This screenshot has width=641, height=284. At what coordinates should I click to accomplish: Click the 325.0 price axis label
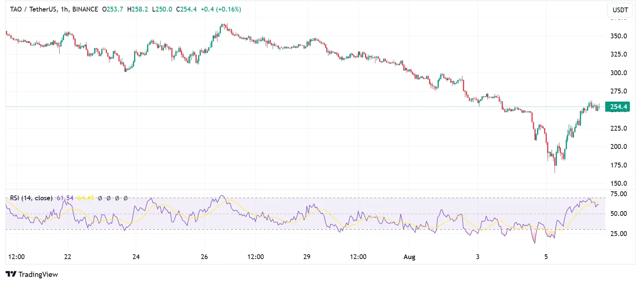click(x=618, y=54)
